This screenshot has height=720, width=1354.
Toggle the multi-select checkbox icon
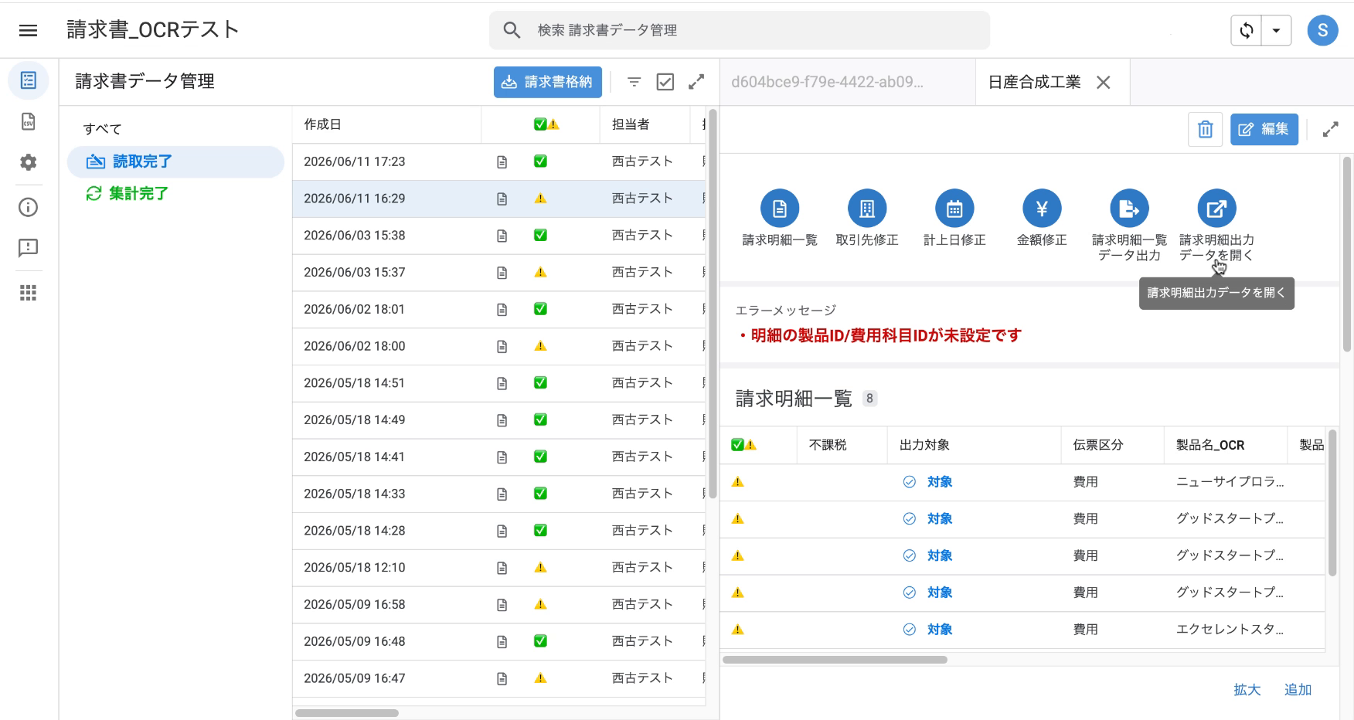pyautogui.click(x=665, y=82)
